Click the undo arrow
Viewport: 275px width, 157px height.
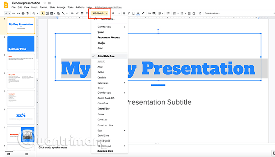tap(14, 13)
